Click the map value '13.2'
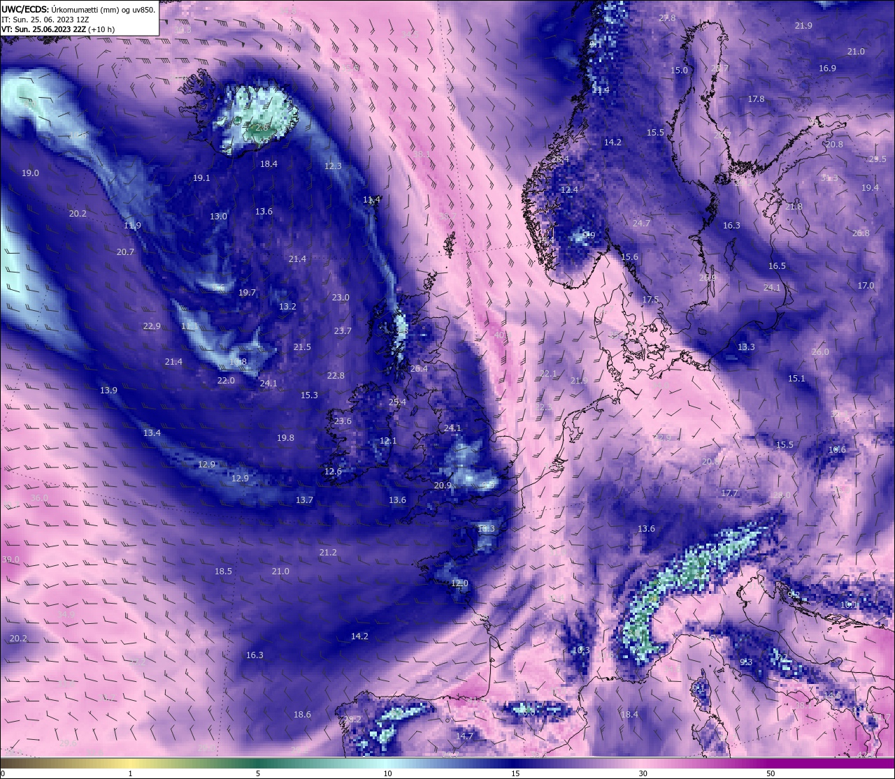The image size is (895, 779). pos(287,306)
